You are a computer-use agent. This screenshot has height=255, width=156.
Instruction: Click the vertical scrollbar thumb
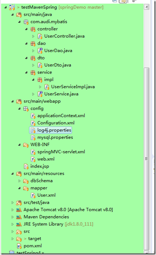pyautogui.click(x=146, y=158)
